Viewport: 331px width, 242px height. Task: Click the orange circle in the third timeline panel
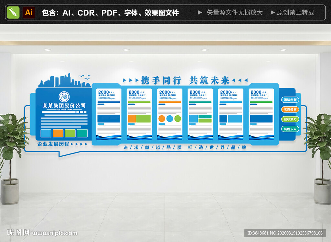(x=162, y=119)
